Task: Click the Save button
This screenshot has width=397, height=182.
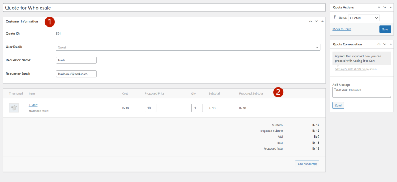Action: [385, 29]
